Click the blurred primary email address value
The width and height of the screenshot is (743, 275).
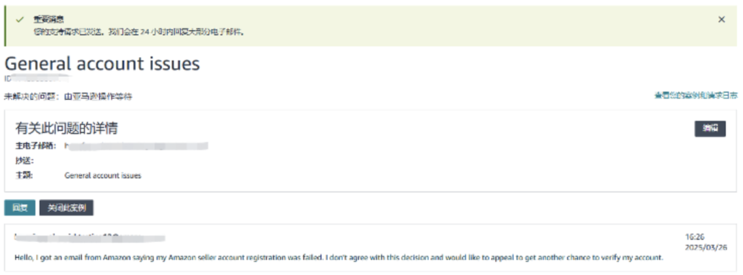click(x=136, y=146)
